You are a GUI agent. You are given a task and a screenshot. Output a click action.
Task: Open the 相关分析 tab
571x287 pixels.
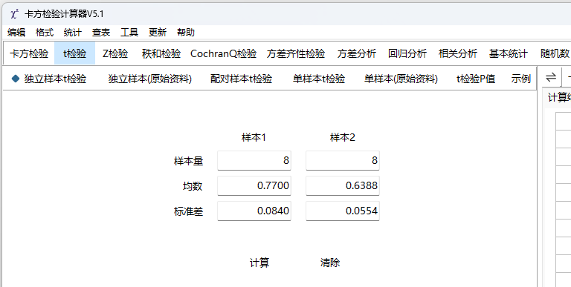click(x=458, y=53)
